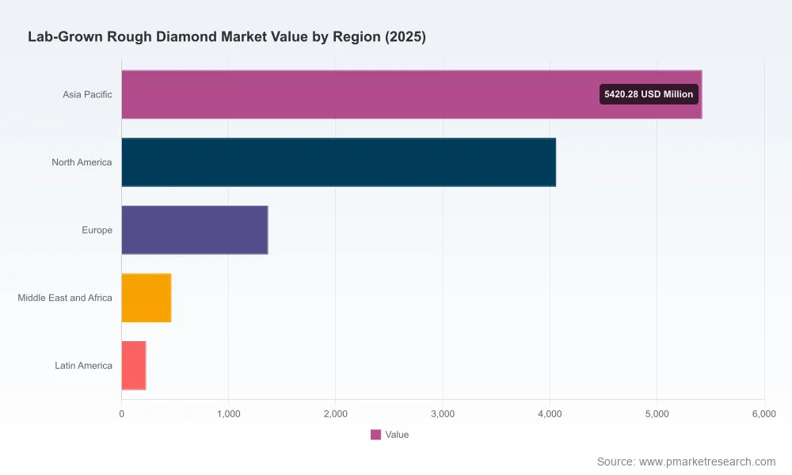Click the North America bar
Screen dimensions: 792x475
click(339, 162)
